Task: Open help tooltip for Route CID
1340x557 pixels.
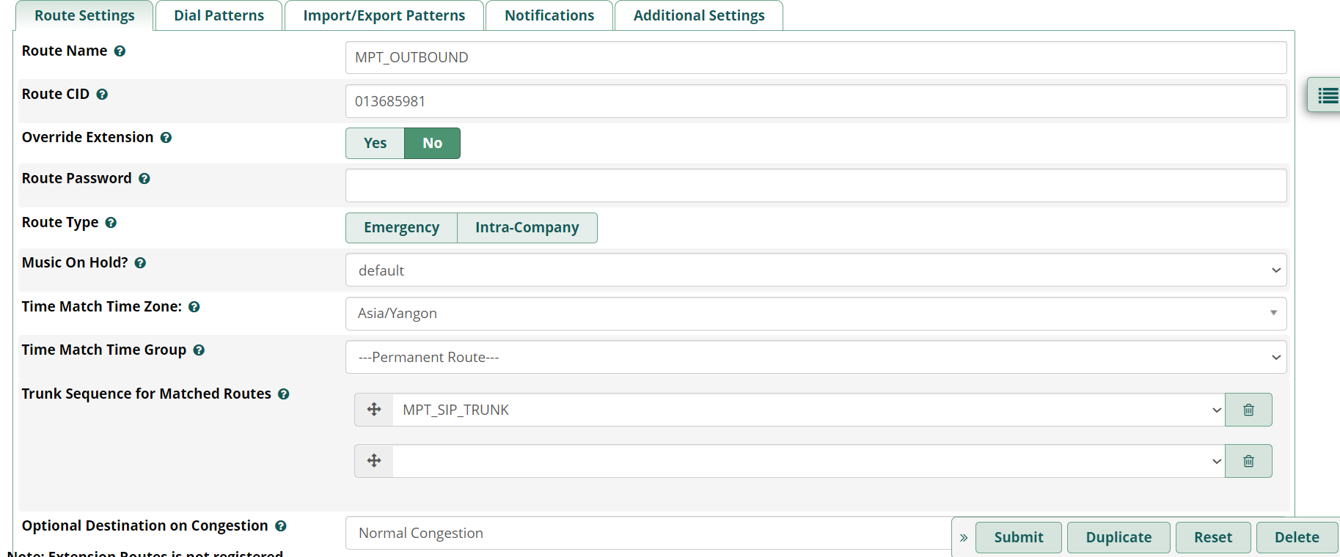Action: point(102,95)
